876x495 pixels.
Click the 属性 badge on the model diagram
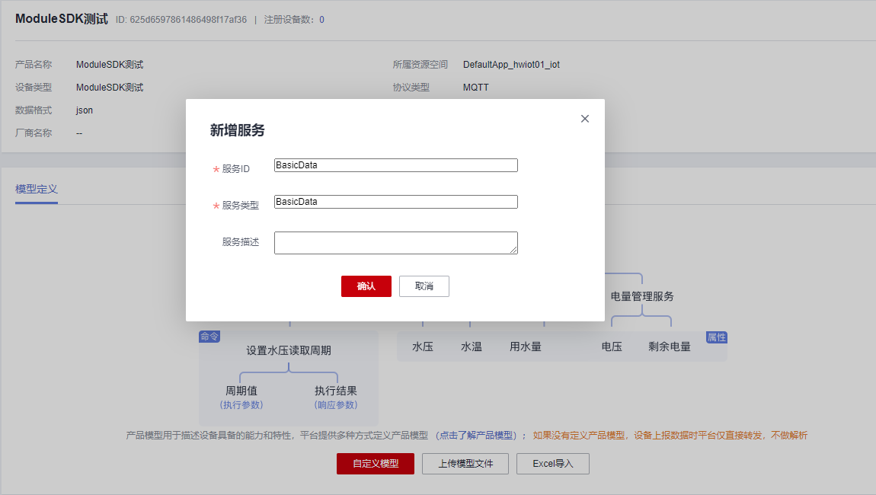click(716, 337)
